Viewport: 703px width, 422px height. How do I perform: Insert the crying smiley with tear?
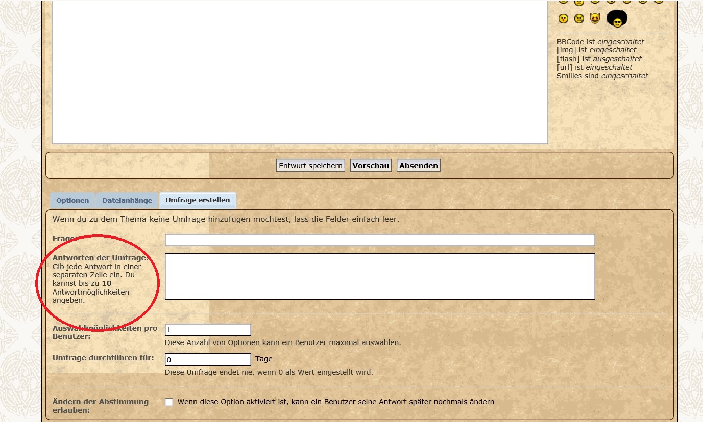[x=579, y=19]
